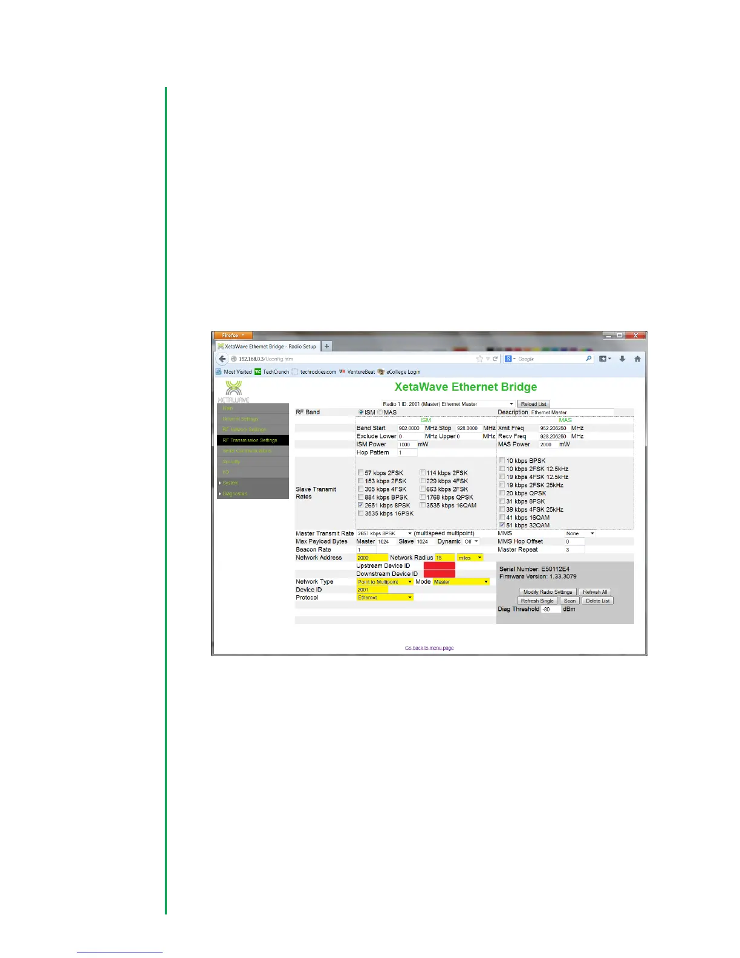
Task: Click the Network Address field
Action: (372, 558)
